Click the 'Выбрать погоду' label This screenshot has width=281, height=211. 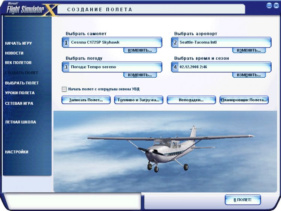pos(84,58)
